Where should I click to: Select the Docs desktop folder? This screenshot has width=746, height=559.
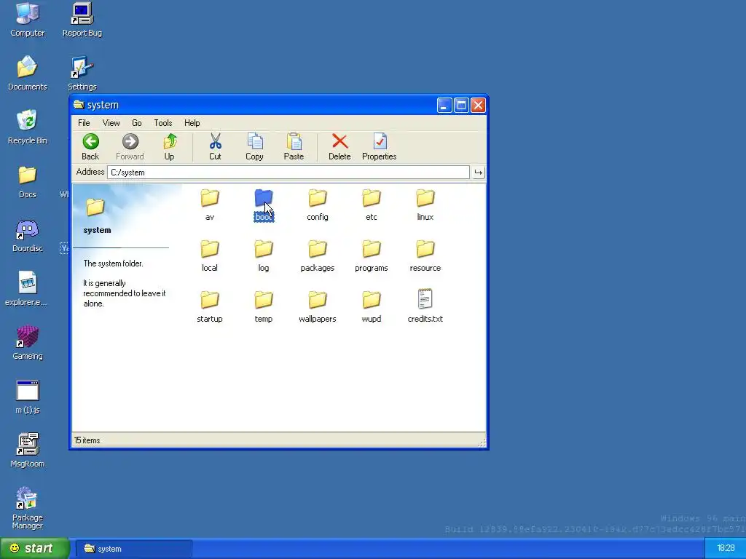pyautogui.click(x=28, y=181)
